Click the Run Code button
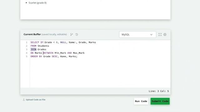Screen dimensions: 200x112 pos(141,101)
